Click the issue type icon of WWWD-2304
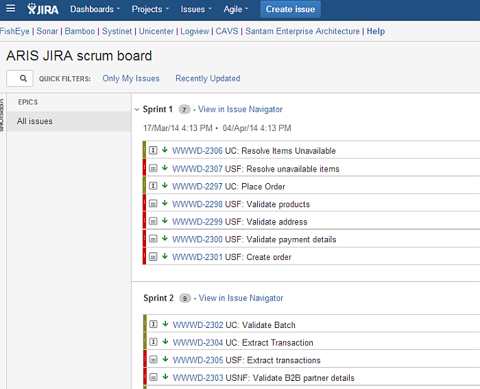 (x=154, y=342)
